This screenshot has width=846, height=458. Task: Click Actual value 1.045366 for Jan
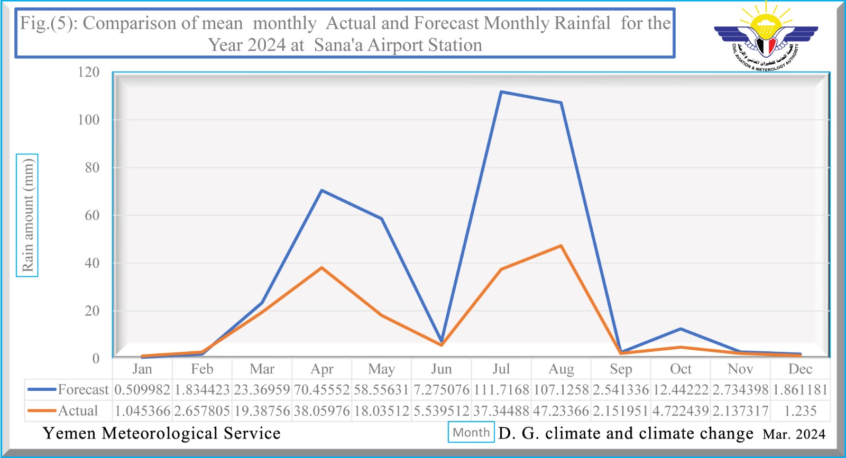pyautogui.click(x=142, y=411)
